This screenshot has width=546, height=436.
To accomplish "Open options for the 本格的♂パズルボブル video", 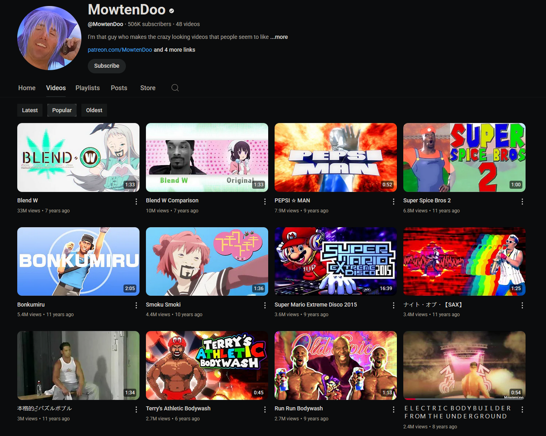I will click(136, 410).
